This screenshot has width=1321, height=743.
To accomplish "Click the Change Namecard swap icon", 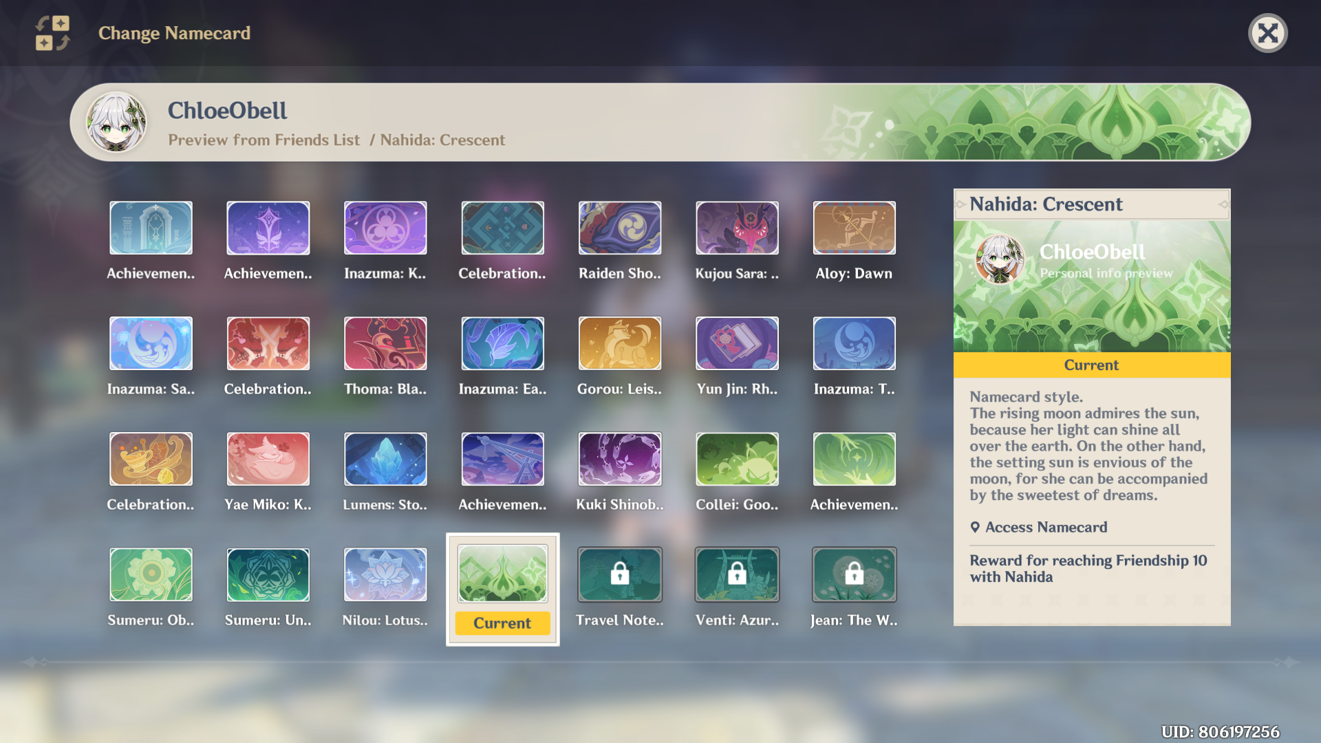I will click(x=52, y=33).
